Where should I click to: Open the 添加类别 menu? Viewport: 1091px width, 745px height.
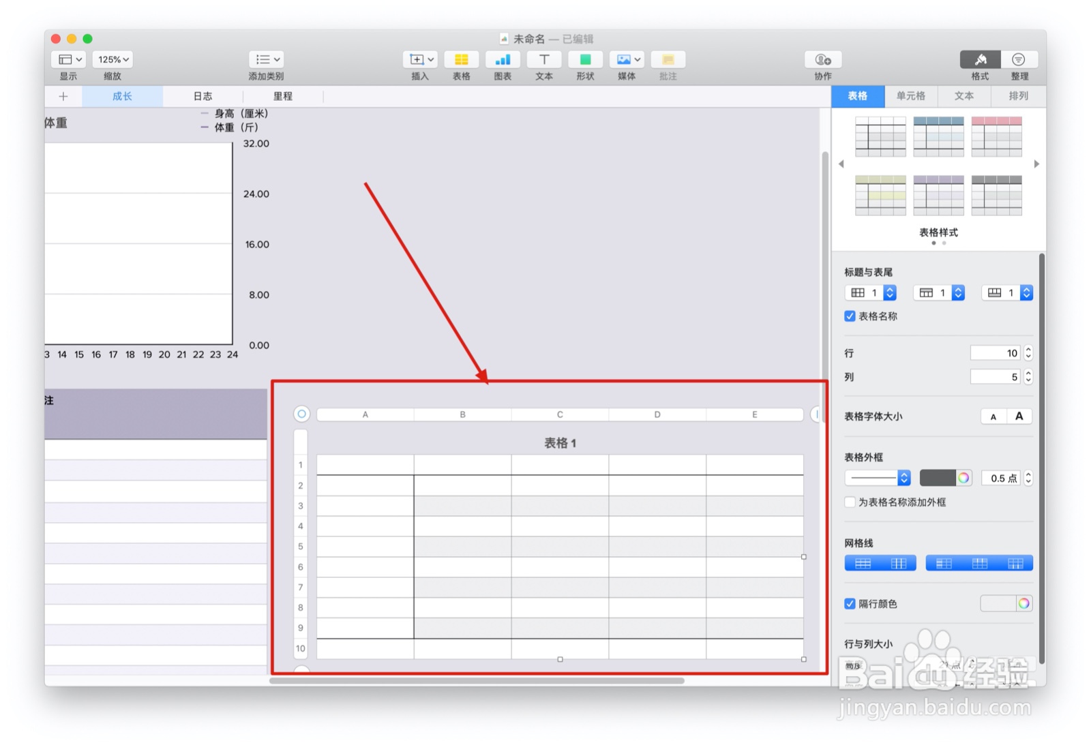[266, 59]
